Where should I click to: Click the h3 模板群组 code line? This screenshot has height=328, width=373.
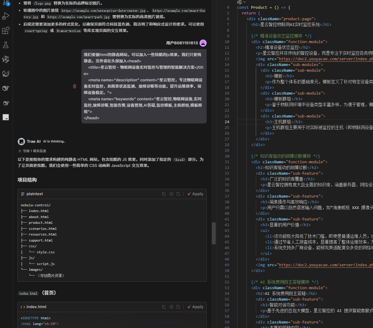(x=284, y=99)
